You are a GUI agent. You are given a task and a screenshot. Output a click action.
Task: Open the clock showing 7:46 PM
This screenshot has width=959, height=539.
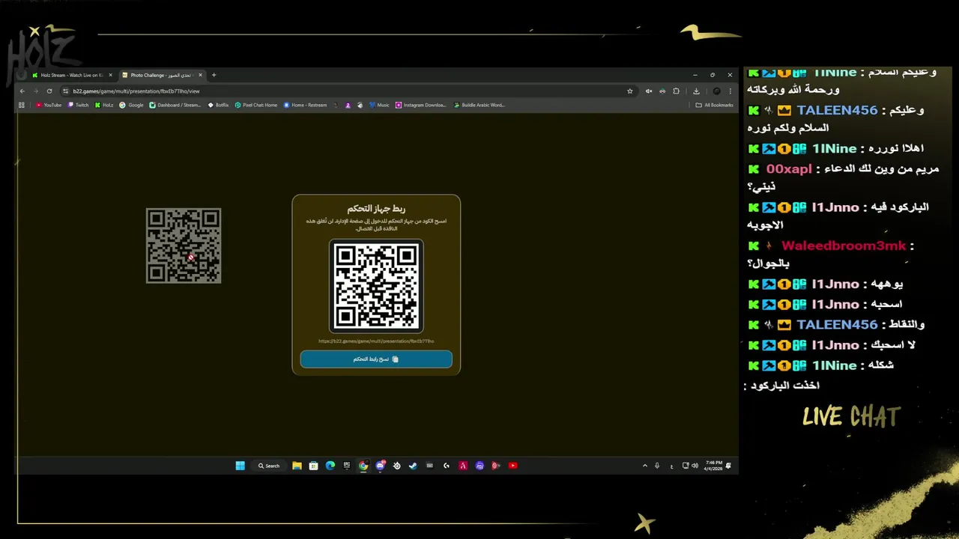pos(713,466)
